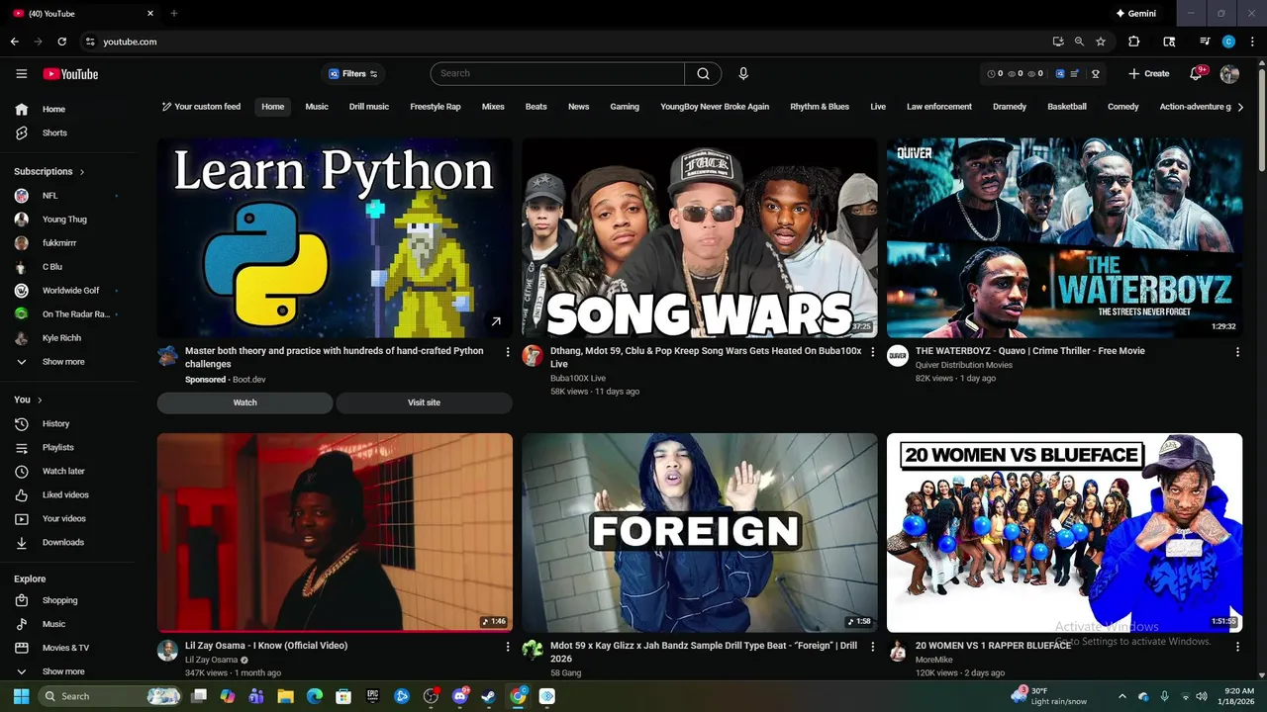Bookmark this page with the star icon
The image size is (1267, 712).
click(x=1101, y=42)
